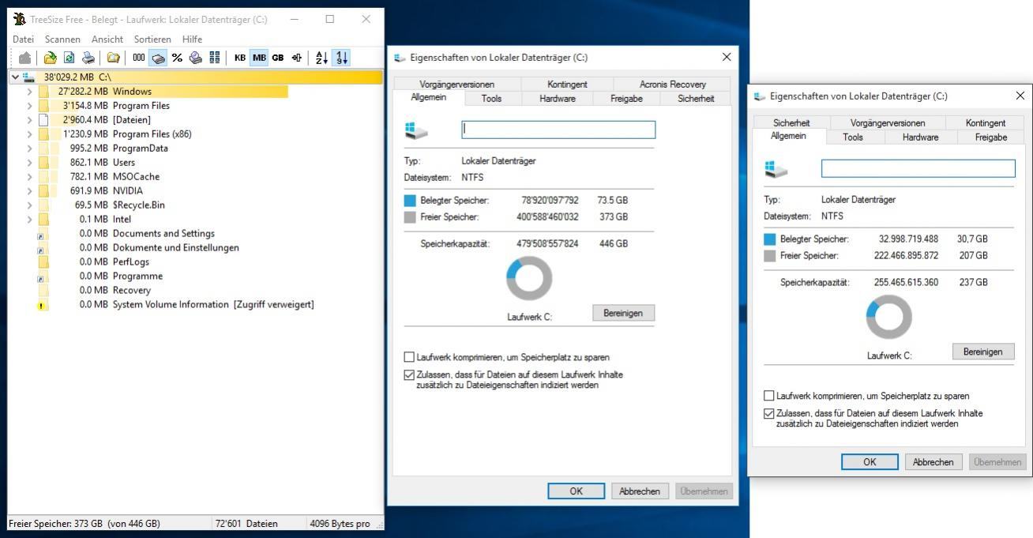1033x538 pixels.
Task: Click the Print report toolbar icon
Action: [x=88, y=58]
